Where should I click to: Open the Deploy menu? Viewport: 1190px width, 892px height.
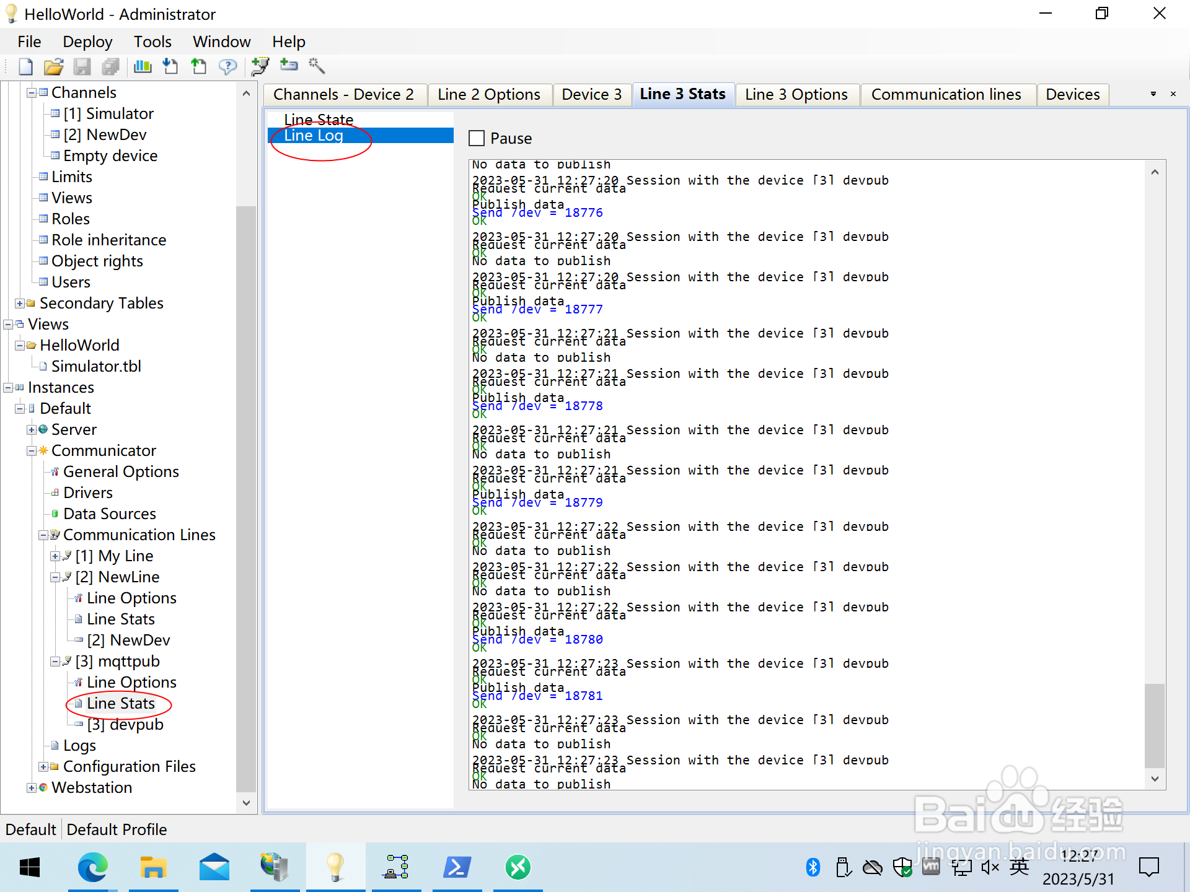tap(86, 42)
